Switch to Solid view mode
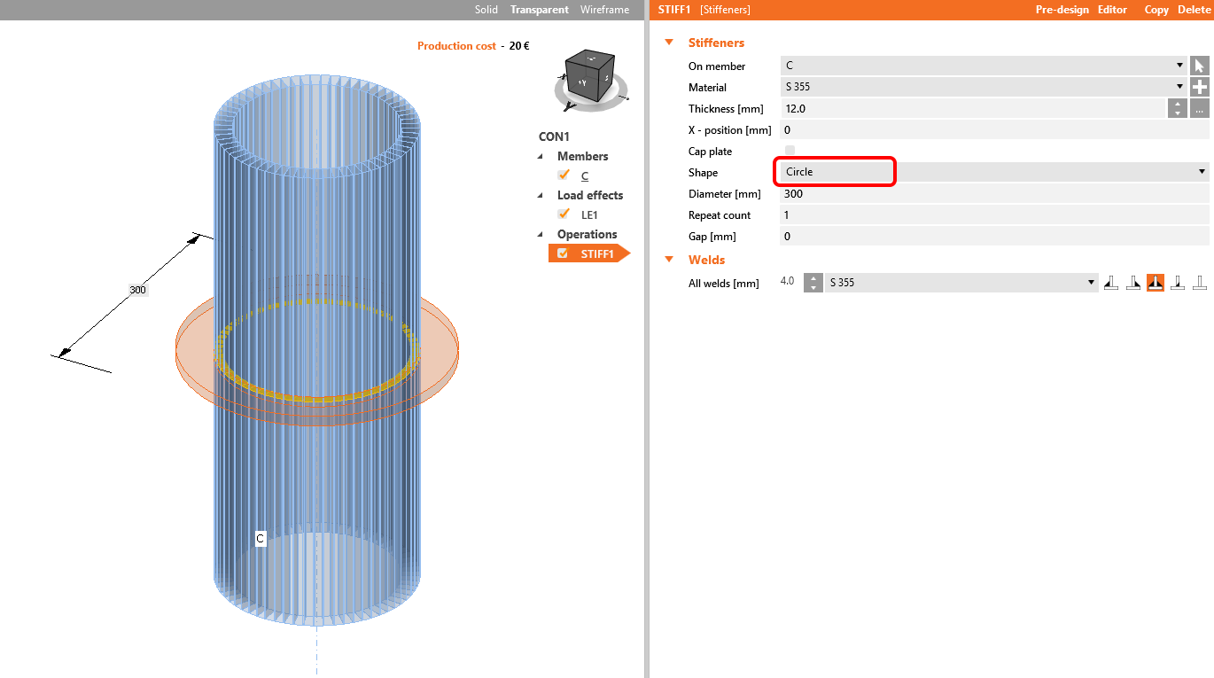 coord(486,10)
